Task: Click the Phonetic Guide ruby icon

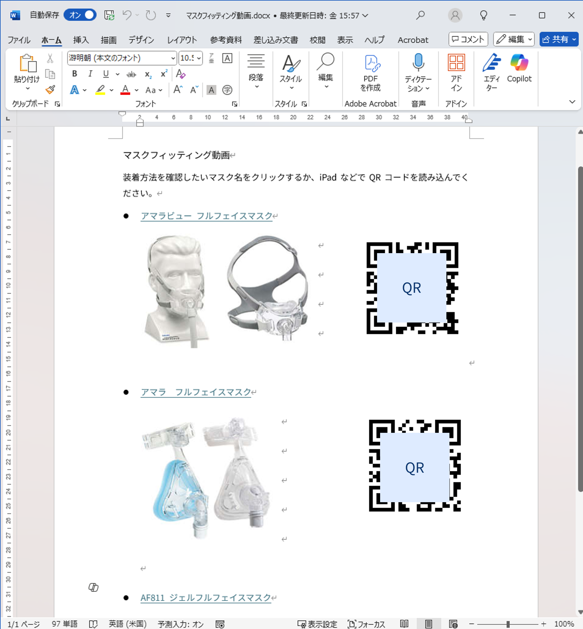Action: click(211, 58)
